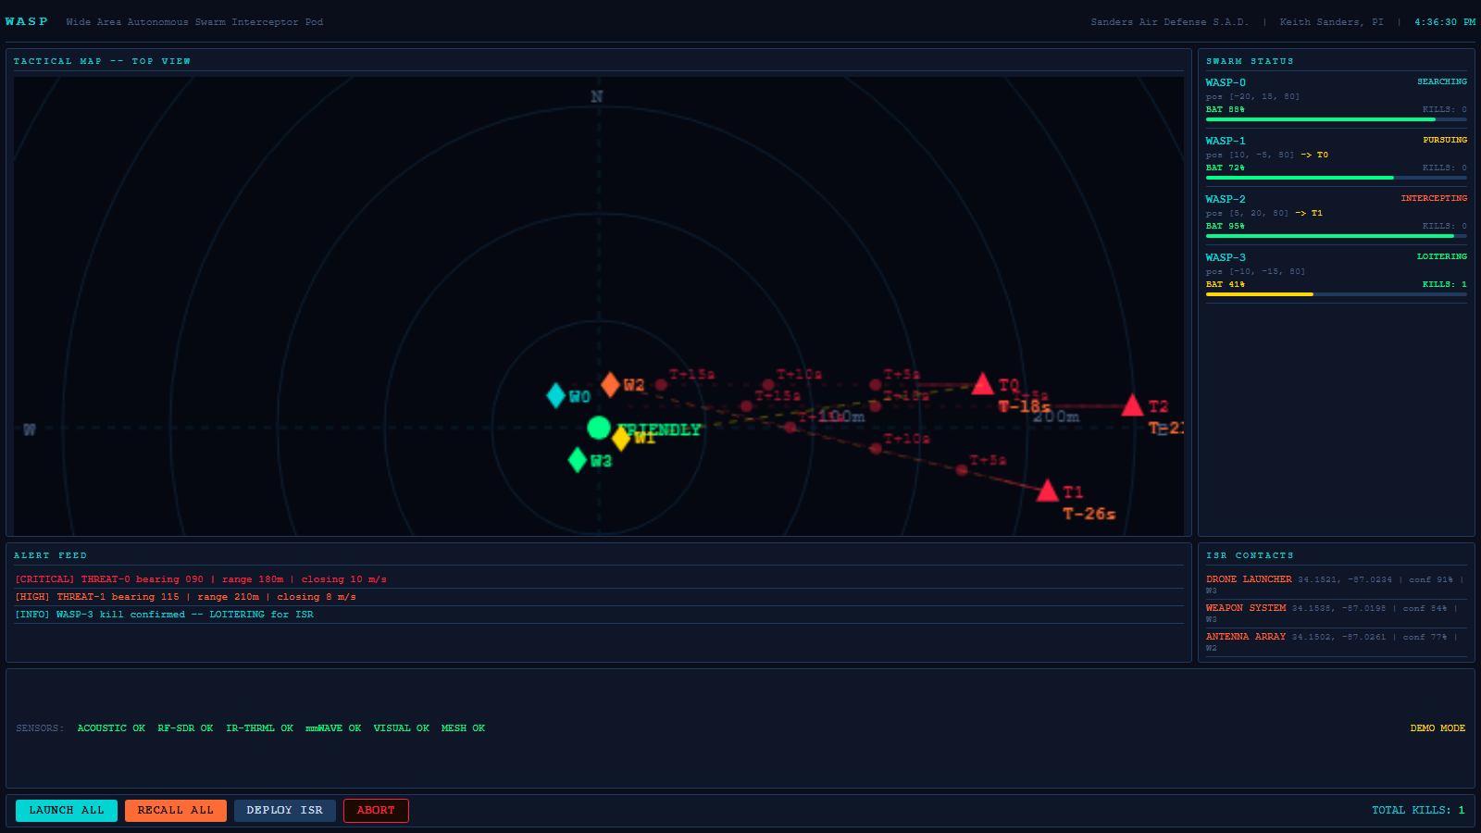Click the VISUAL OK sensor status
Image resolution: width=1481 pixels, height=833 pixels.
(x=402, y=728)
